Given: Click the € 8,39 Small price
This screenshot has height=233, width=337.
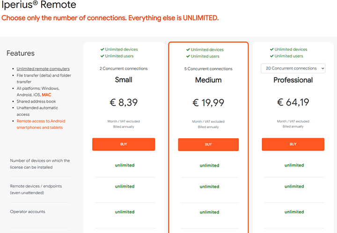Looking at the screenshot, I should pyautogui.click(x=124, y=102).
